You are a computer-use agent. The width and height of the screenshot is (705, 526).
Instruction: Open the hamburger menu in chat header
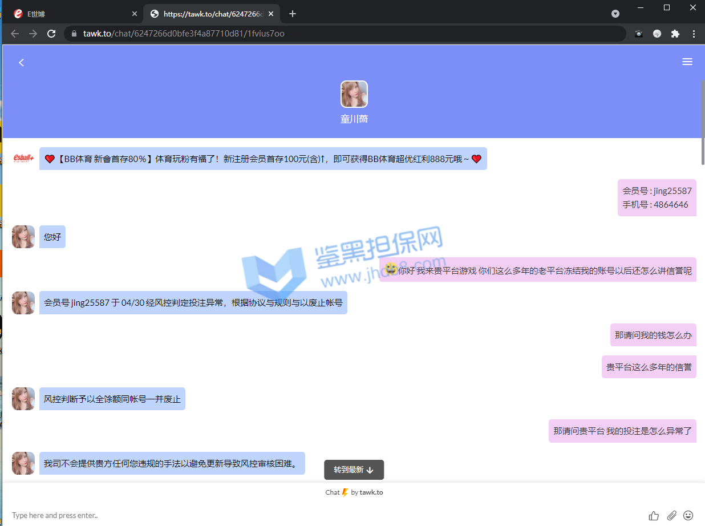point(687,62)
